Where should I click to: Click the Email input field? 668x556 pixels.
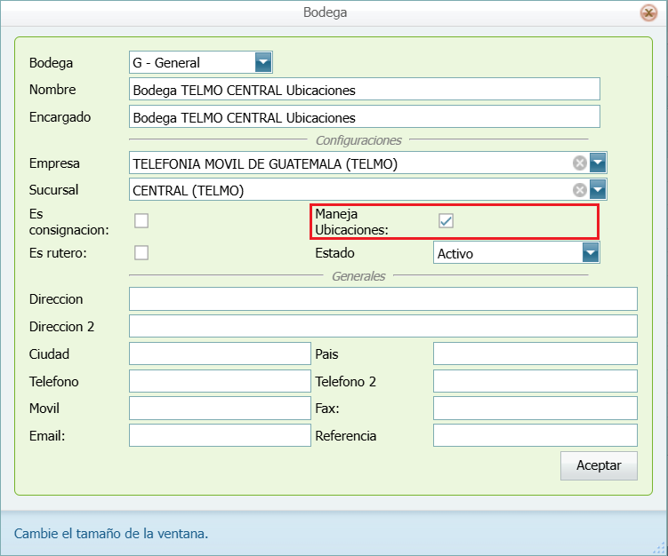click(x=220, y=435)
